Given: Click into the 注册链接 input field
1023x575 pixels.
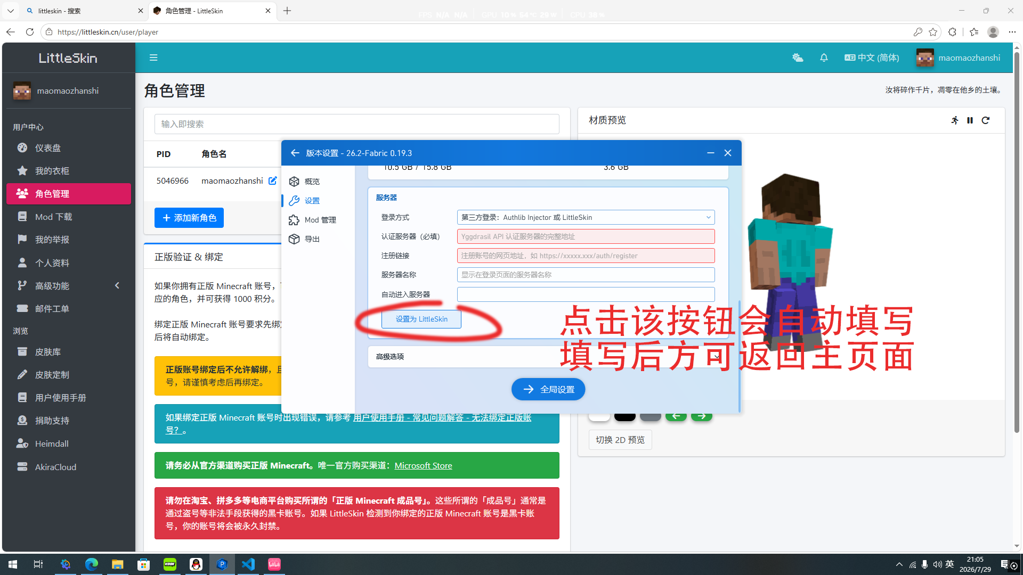Looking at the screenshot, I should (x=586, y=256).
